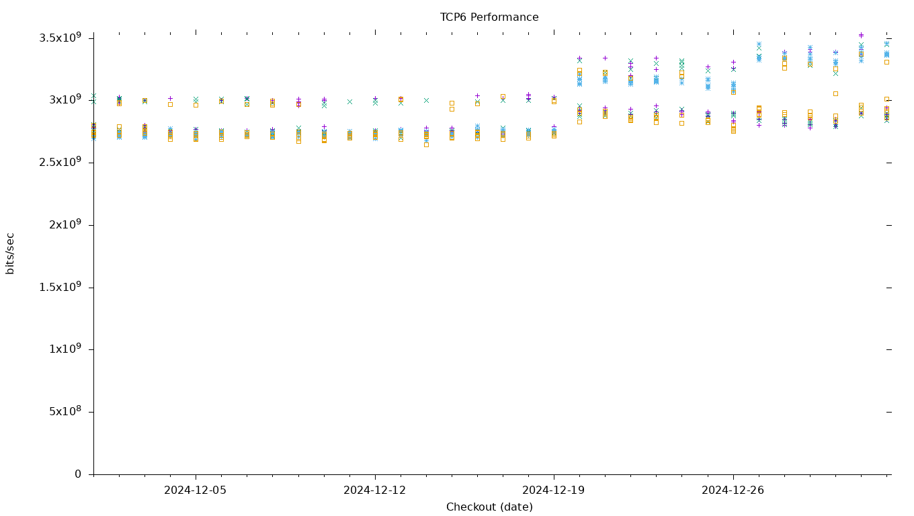Screen dimensions: 914x516
Task: Select the 2024-12-19 date label
Action: coord(554,490)
